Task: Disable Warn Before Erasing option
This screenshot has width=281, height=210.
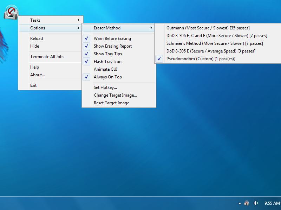Action: tap(112, 38)
